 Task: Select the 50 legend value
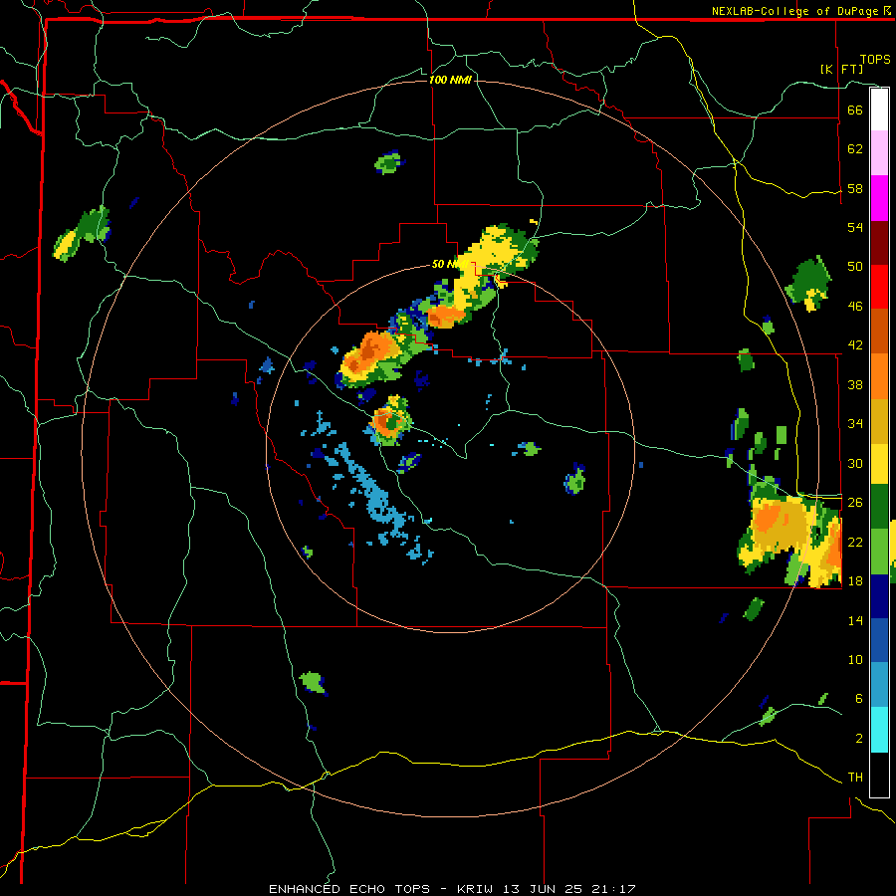[x=855, y=267]
